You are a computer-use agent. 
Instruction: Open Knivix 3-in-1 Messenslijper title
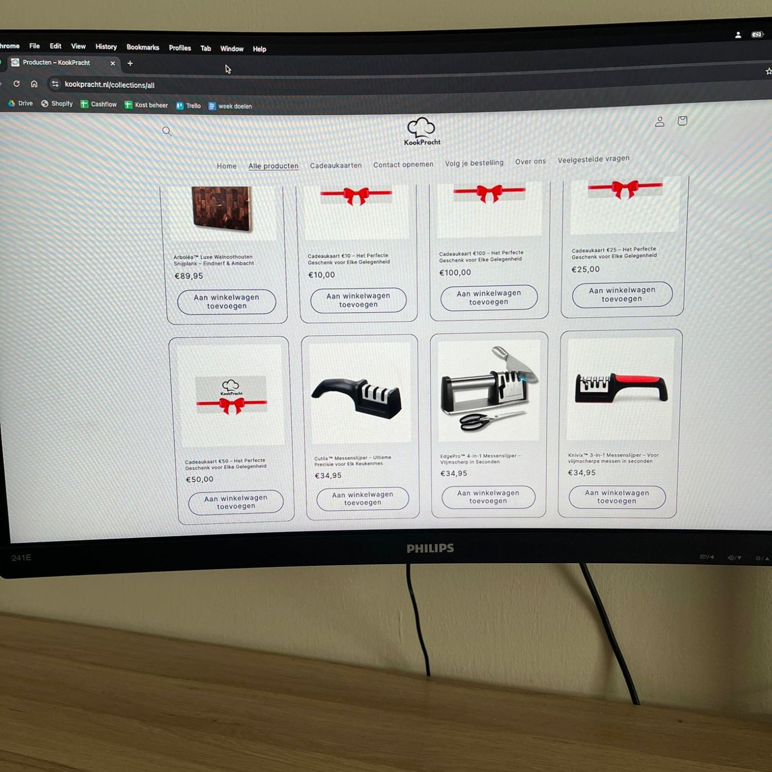(x=613, y=458)
